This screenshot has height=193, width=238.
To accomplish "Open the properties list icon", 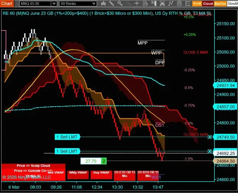I will [x=188, y=3].
